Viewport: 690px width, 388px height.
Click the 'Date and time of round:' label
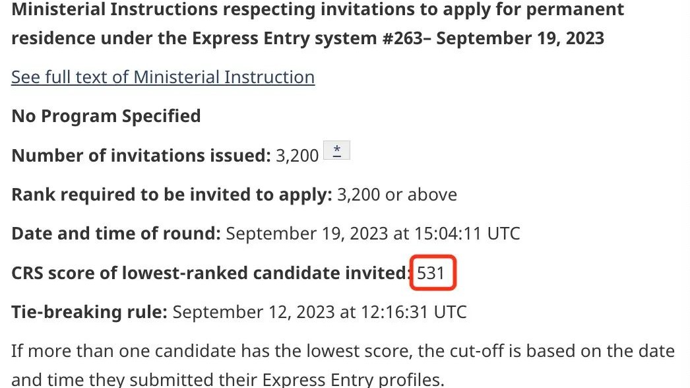pyautogui.click(x=115, y=234)
